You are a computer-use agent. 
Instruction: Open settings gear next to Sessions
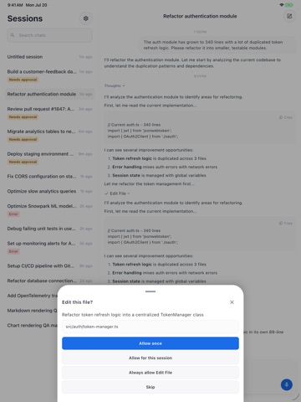tap(86, 18)
